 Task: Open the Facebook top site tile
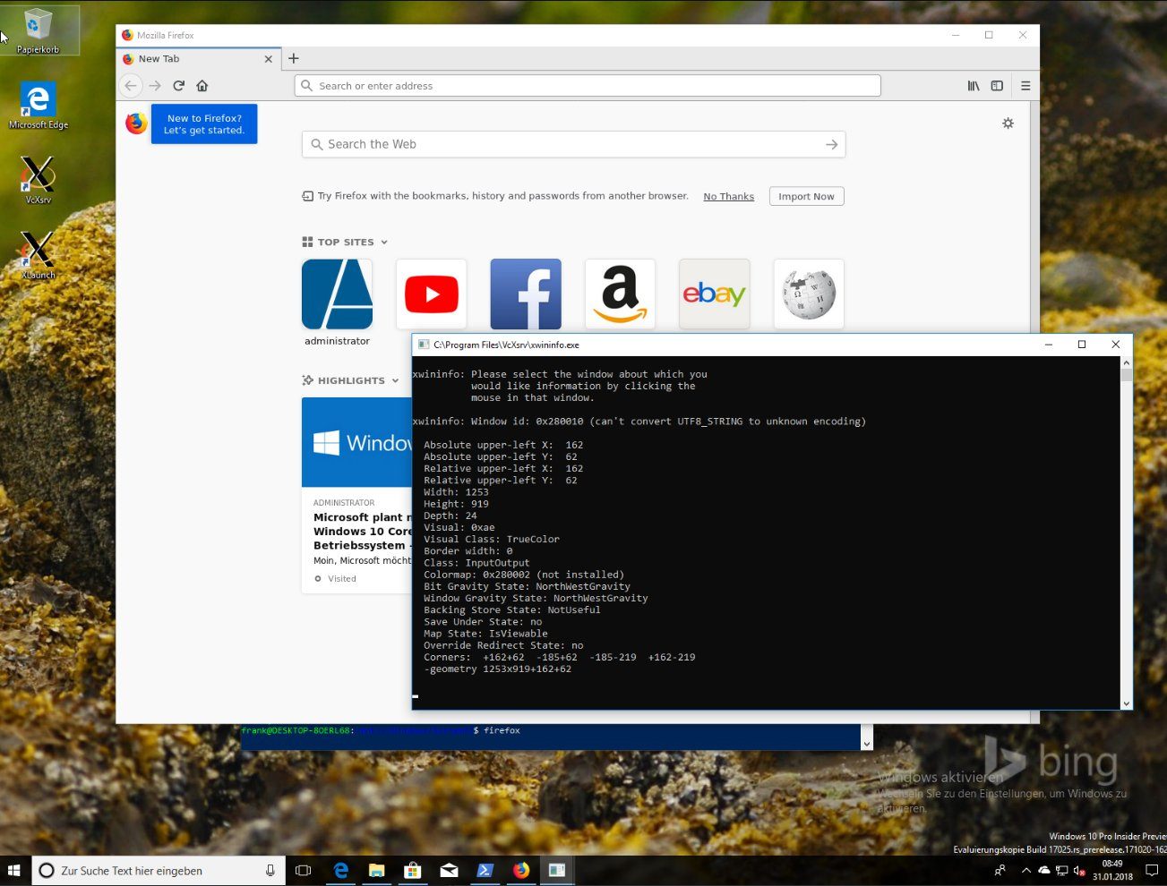click(x=526, y=294)
